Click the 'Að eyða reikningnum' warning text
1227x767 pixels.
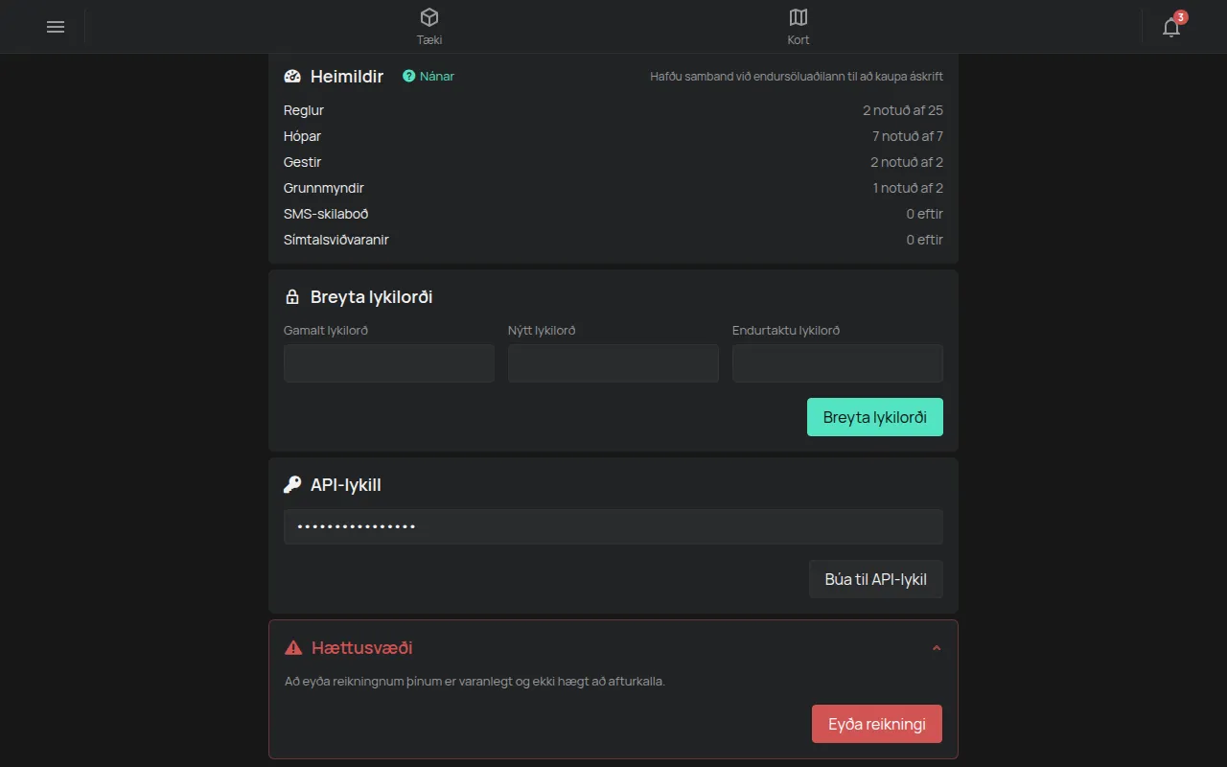[475, 682]
